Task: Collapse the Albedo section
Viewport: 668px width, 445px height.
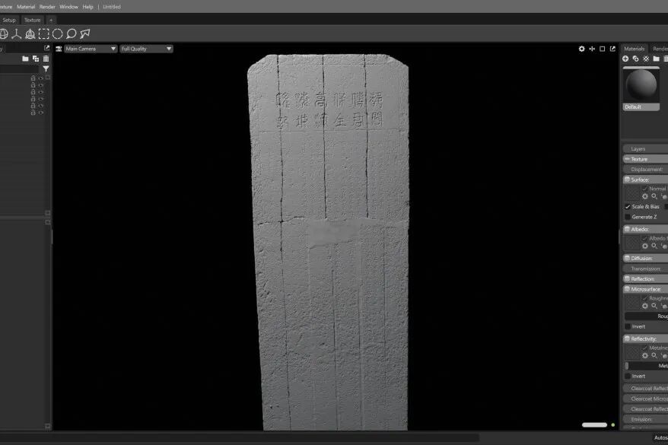Action: 627,229
